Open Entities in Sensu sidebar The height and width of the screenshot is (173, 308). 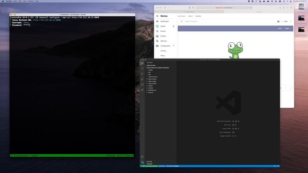[163, 36]
